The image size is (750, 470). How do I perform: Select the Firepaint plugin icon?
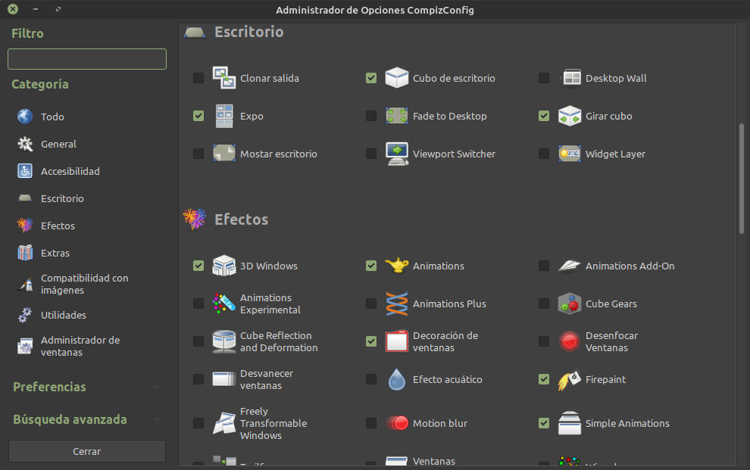pos(569,379)
